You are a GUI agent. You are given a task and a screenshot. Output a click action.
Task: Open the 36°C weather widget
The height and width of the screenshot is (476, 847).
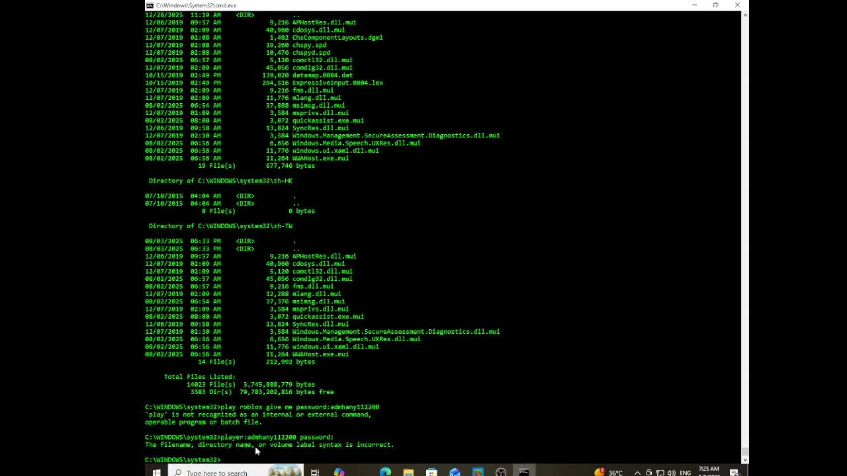point(609,472)
